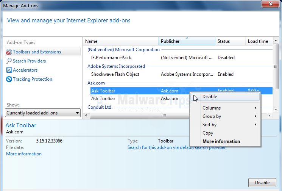Screen dimensions: 282x191
Task: Select Search Providers add-on type
Action: (29, 61)
